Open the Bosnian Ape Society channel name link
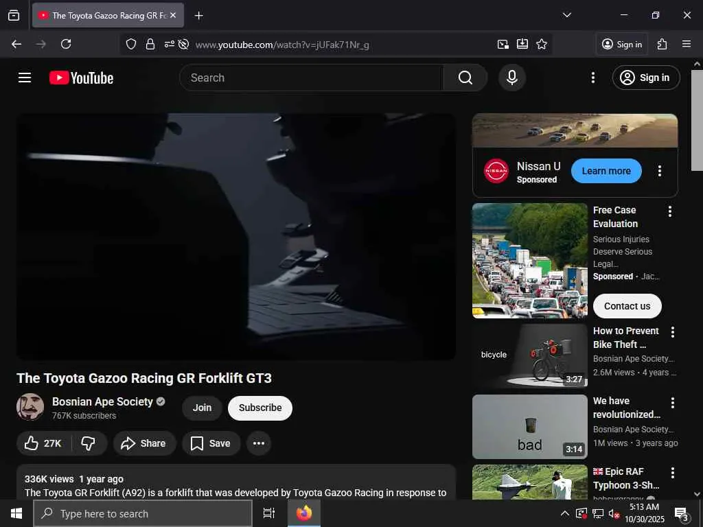Screen dimensions: 703x527 point(102,401)
